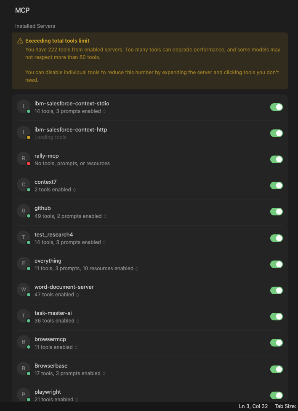Disable the github server toggle
298x411 pixels.
click(276, 212)
